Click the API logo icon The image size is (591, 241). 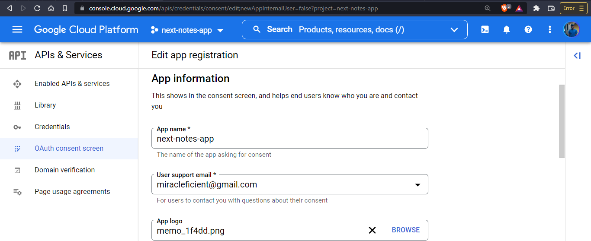[x=17, y=55]
